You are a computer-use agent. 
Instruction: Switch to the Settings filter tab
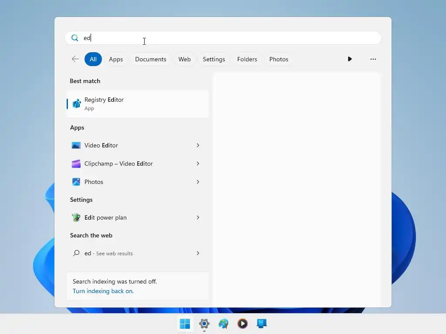[x=213, y=59]
